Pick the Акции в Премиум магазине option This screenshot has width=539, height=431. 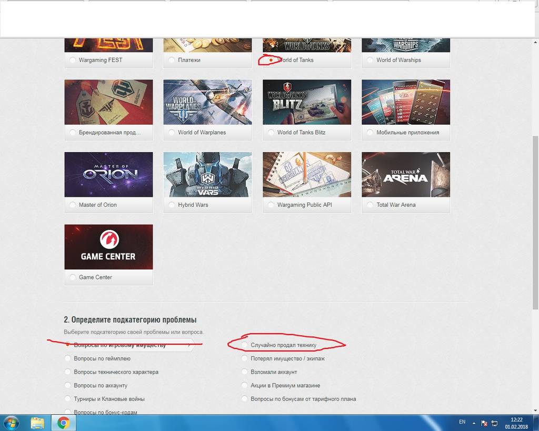tap(244, 385)
